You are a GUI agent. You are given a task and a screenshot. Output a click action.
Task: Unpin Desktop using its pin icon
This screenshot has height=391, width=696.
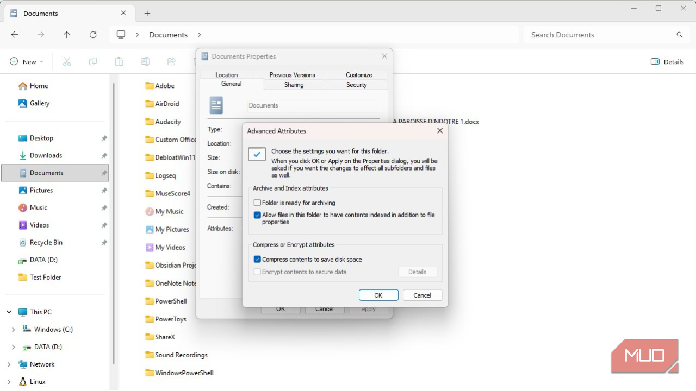coord(104,138)
